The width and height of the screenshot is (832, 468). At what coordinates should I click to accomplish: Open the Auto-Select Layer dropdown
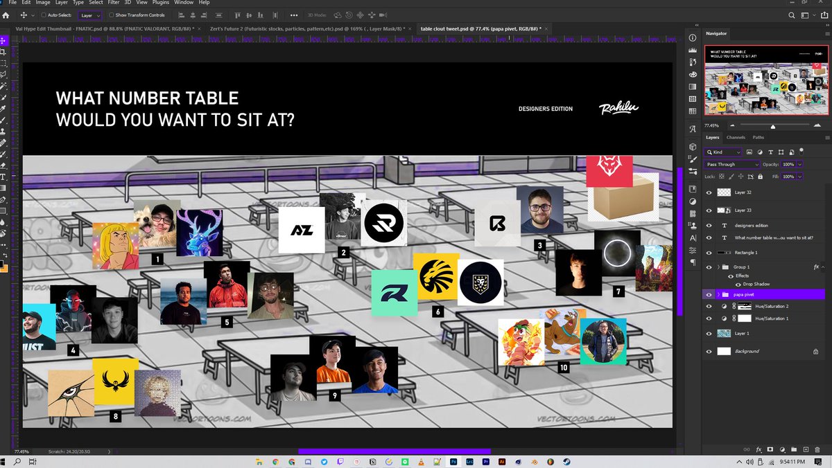tap(90, 15)
